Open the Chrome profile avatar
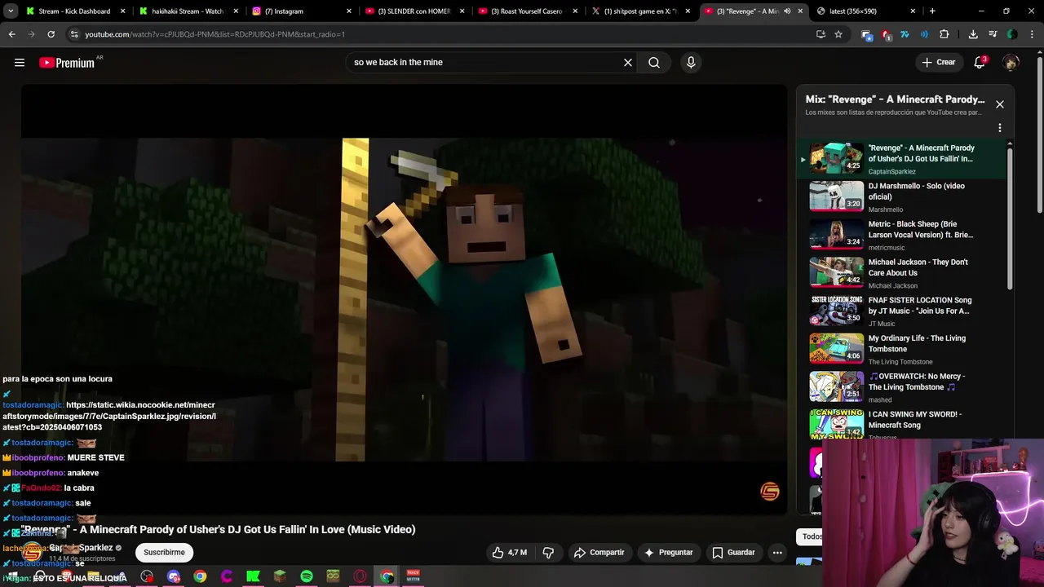The height and width of the screenshot is (587, 1044). 1012,34
